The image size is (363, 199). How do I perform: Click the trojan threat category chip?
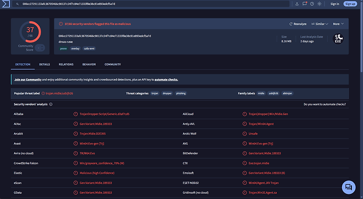tap(155, 93)
